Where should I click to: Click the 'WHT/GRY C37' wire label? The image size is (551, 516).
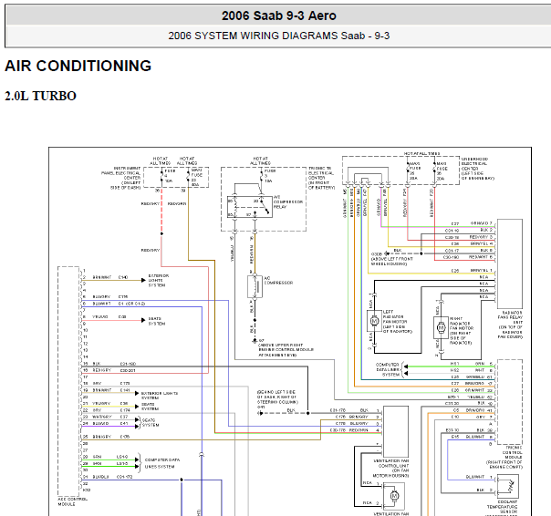[x=110, y=417]
